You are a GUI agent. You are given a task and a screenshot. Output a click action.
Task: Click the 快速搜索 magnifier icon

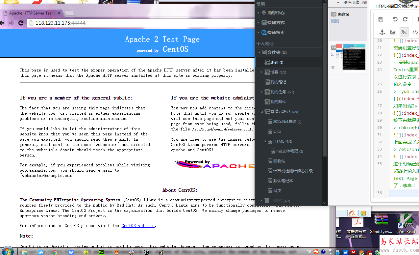(264, 33)
